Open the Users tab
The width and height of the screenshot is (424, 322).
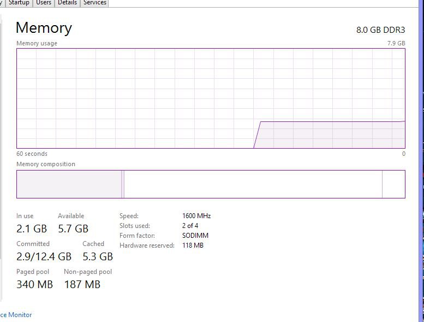pyautogui.click(x=44, y=3)
